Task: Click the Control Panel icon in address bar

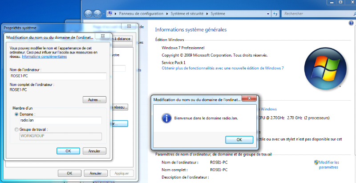Action: [110, 13]
